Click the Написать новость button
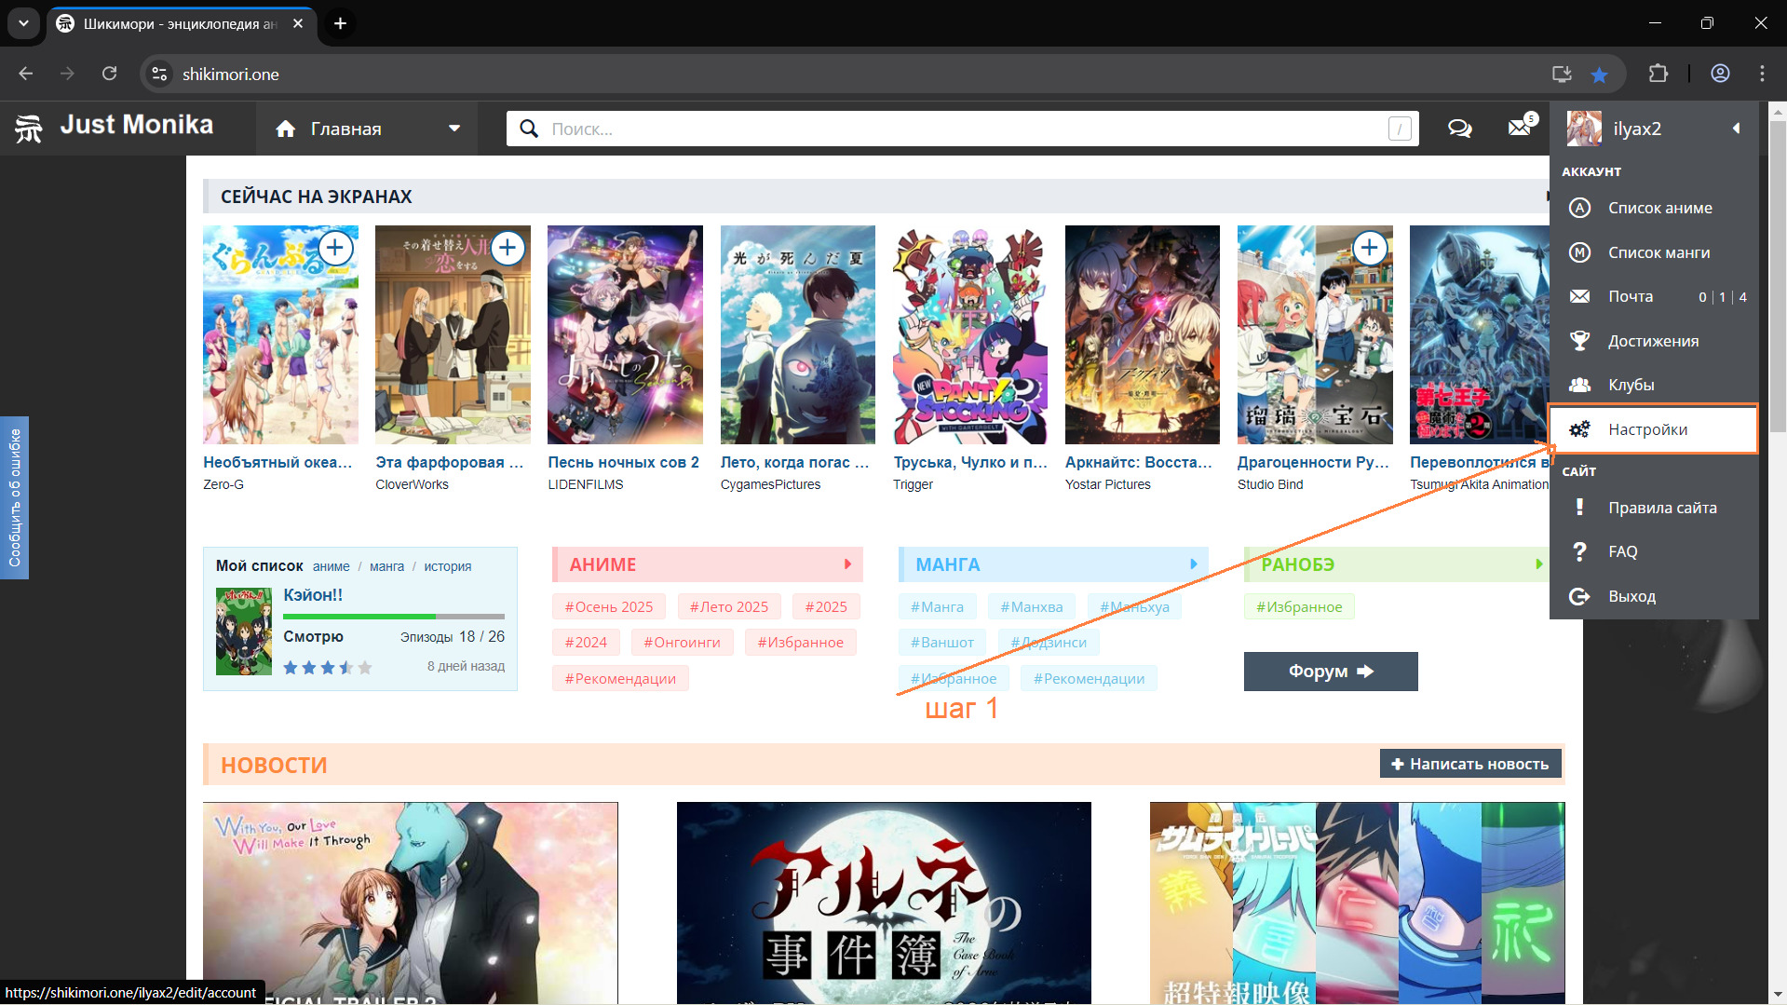Viewport: 1787px width, 1005px height. click(1469, 764)
